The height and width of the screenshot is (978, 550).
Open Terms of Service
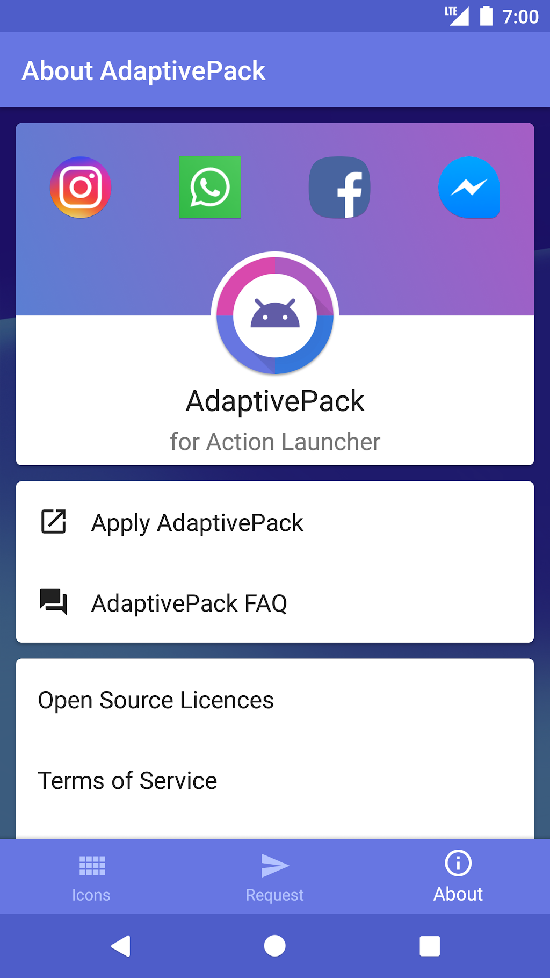click(x=275, y=780)
